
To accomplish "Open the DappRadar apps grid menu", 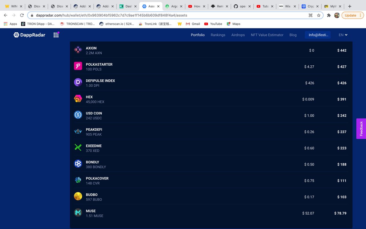I will (x=56, y=35).
